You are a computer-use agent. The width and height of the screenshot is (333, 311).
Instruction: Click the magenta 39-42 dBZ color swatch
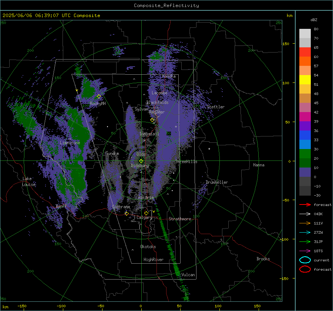(305, 117)
